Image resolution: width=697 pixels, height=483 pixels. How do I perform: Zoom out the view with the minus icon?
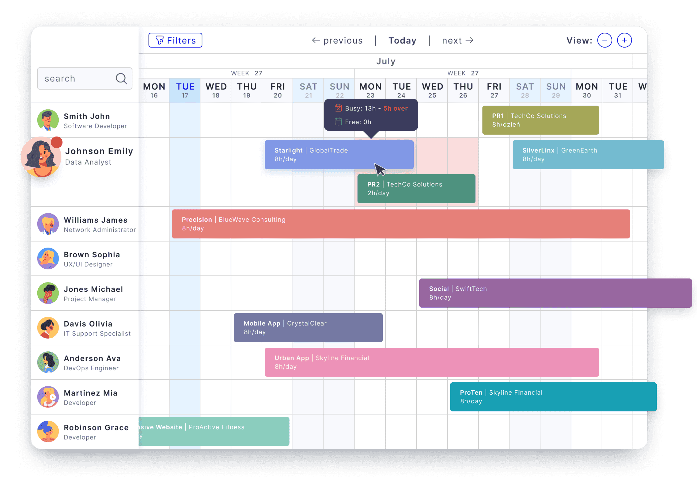click(605, 40)
